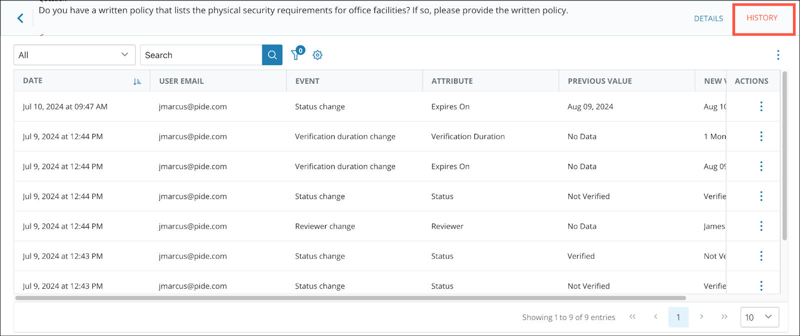Toggle Date column sort icon
Viewport: 800px width, 336px height.
click(137, 81)
